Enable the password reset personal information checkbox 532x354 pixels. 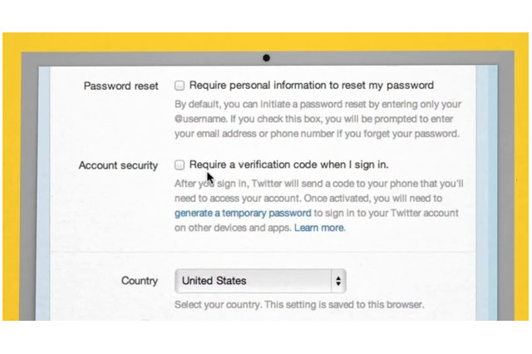pos(180,85)
